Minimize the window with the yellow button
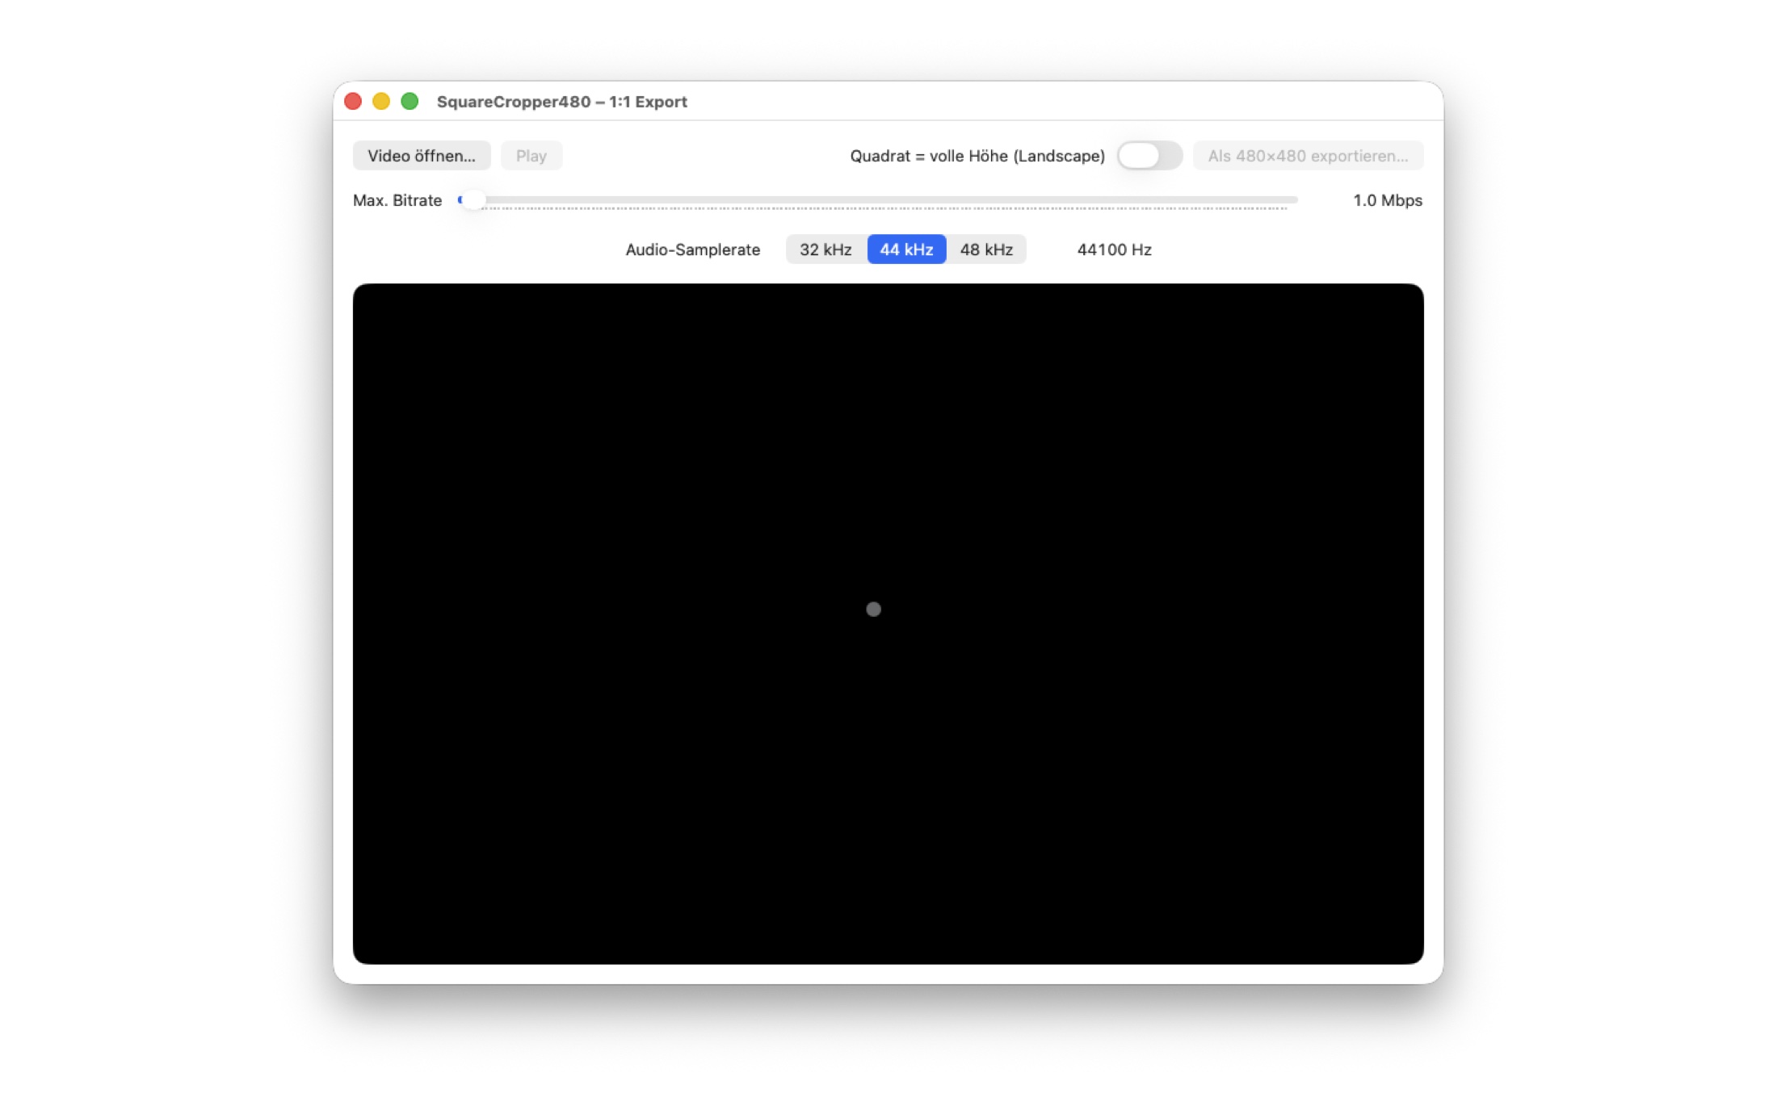 pyautogui.click(x=381, y=102)
